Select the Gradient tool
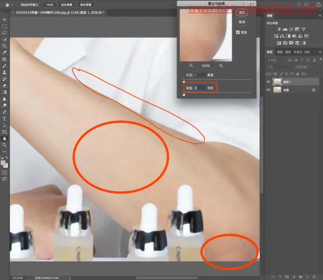323x280 pixels. [x=4, y=92]
